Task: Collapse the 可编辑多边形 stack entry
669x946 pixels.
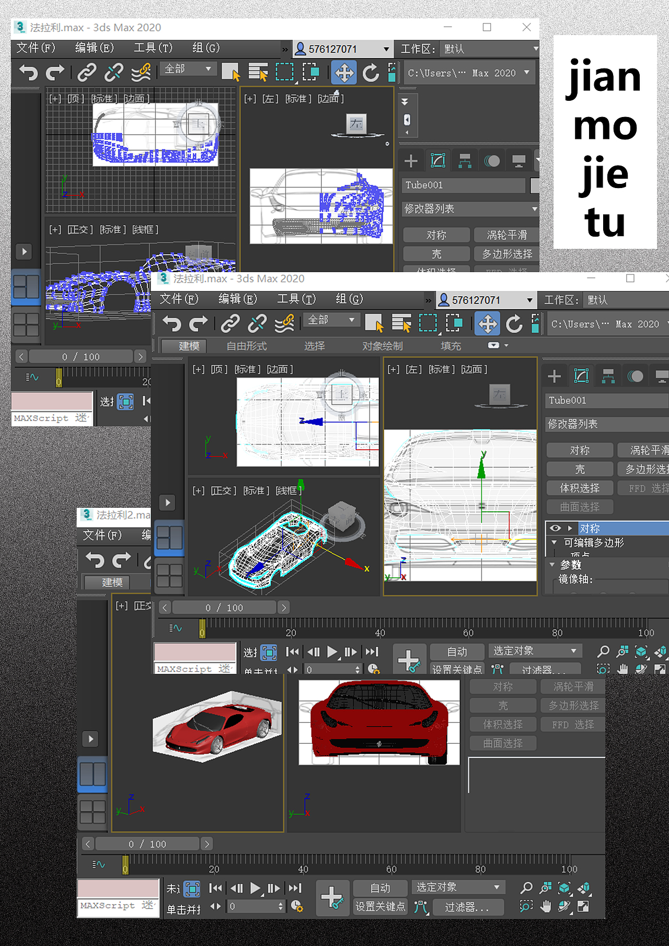Action: pyautogui.click(x=555, y=542)
